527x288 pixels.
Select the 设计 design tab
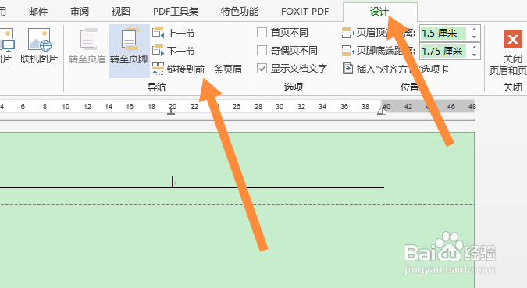pos(379,12)
